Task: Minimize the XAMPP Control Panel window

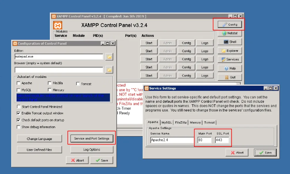Action: (x=230, y=16)
